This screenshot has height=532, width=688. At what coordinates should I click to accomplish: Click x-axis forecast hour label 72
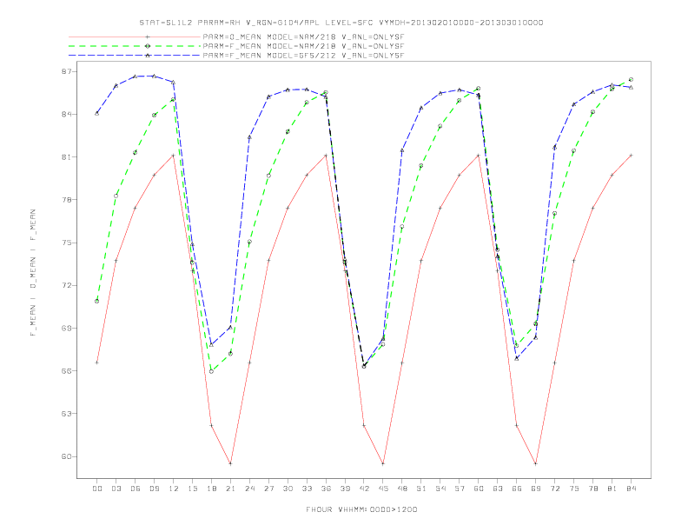click(x=555, y=489)
